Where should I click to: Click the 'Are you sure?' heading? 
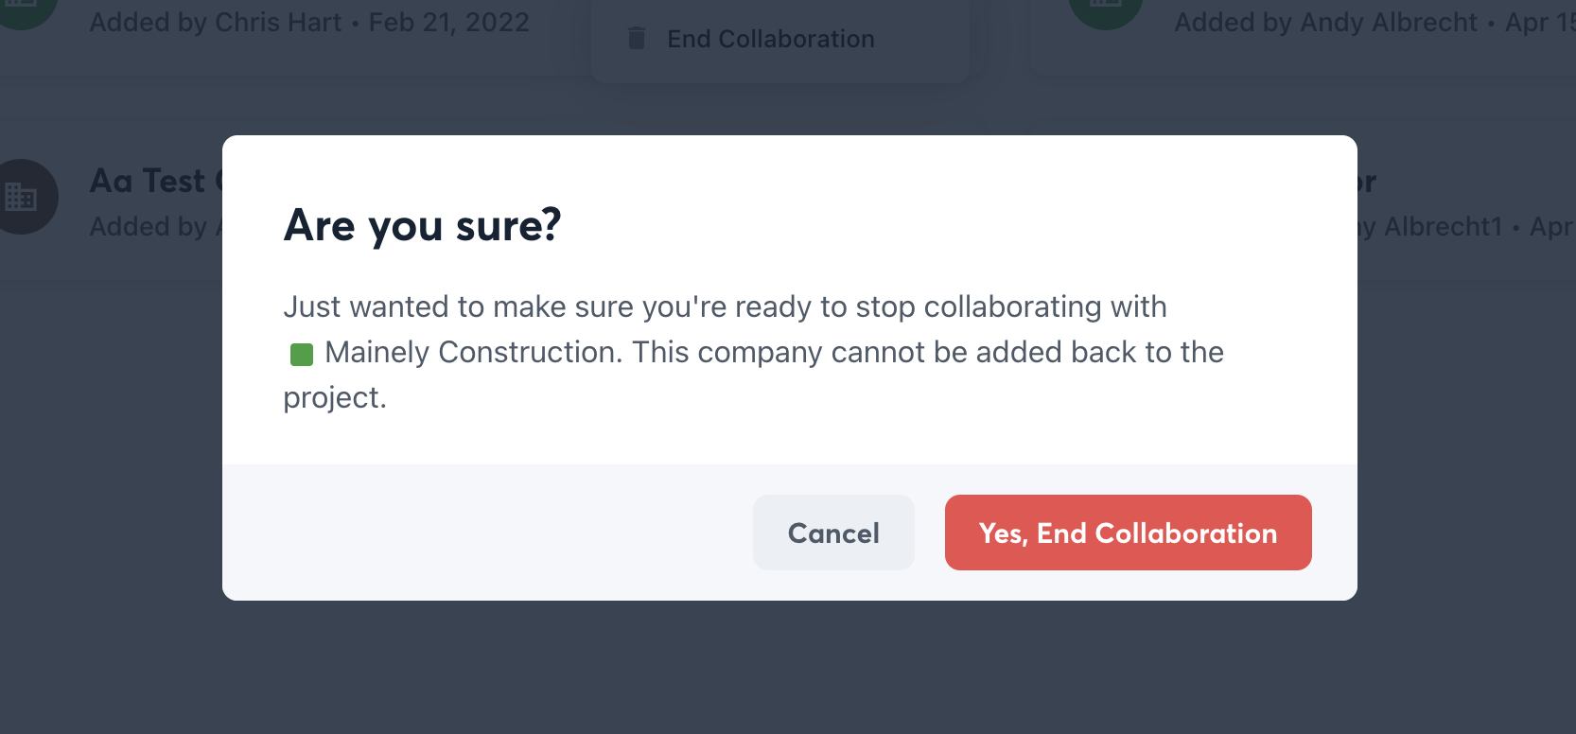[x=422, y=225]
